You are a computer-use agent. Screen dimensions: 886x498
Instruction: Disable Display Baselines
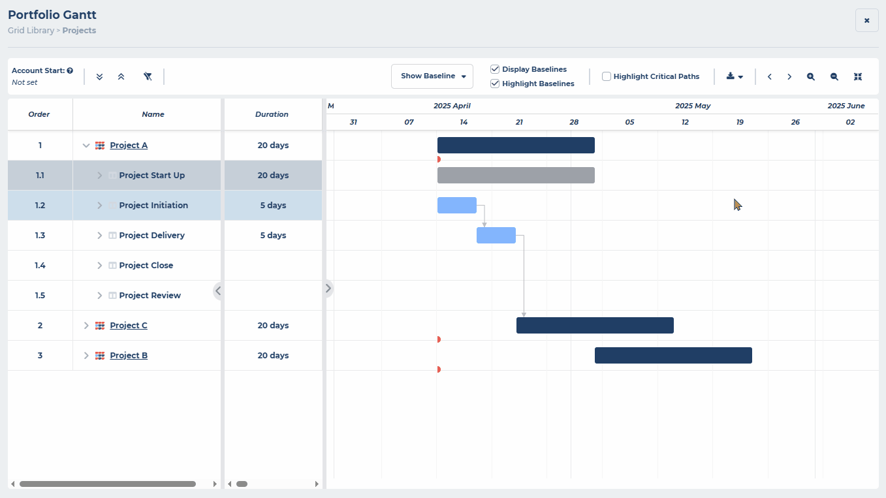495,69
